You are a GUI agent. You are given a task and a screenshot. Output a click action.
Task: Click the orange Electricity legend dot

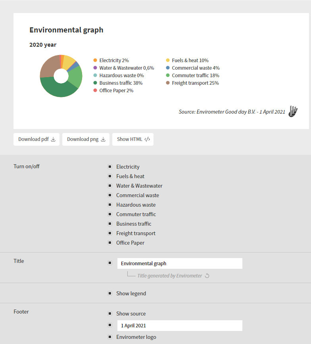click(x=95, y=60)
